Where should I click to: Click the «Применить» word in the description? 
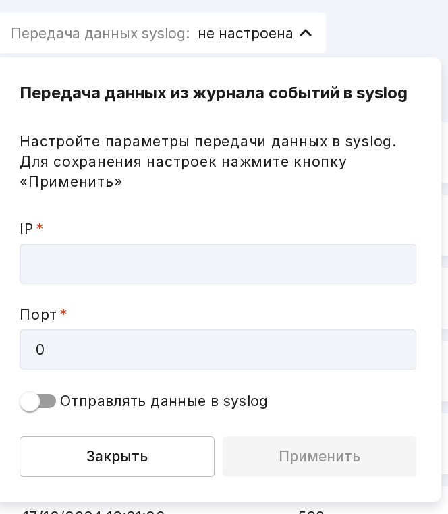tap(71, 182)
